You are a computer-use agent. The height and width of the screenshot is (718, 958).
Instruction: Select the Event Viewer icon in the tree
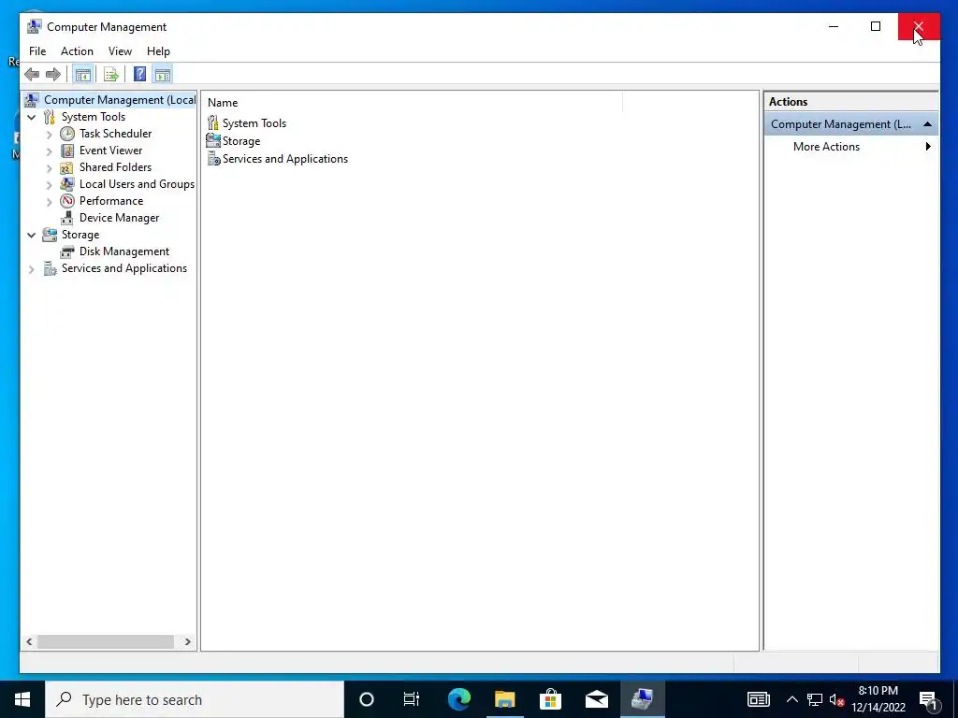point(67,151)
